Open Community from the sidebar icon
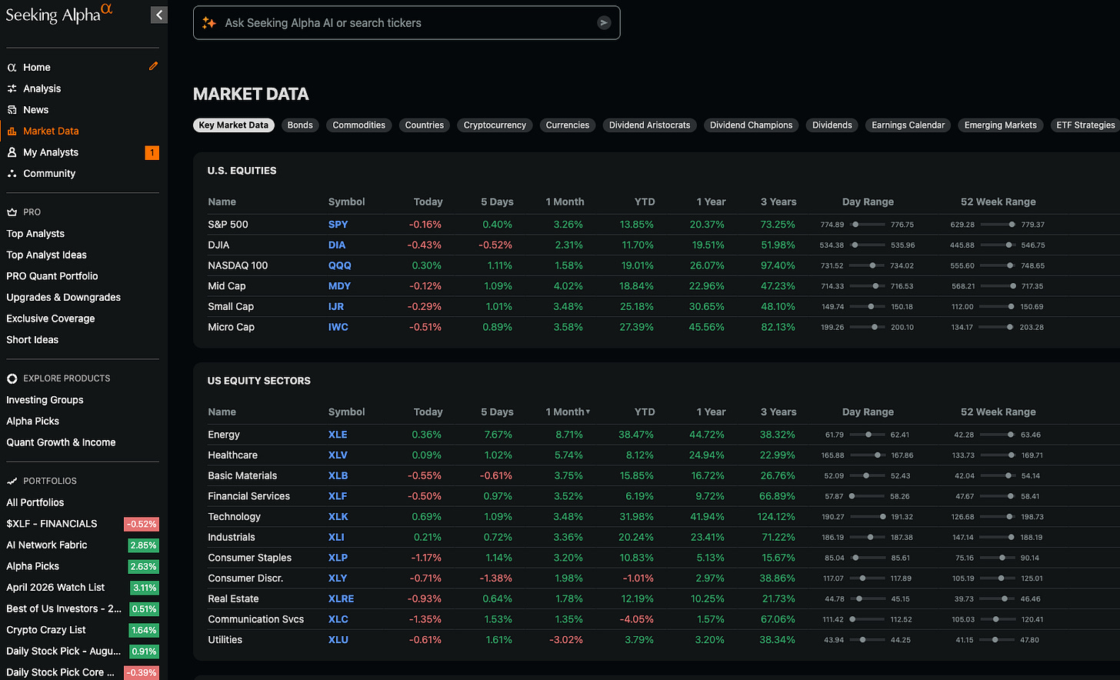Viewport: 1120px width, 680px height. pyautogui.click(x=12, y=174)
